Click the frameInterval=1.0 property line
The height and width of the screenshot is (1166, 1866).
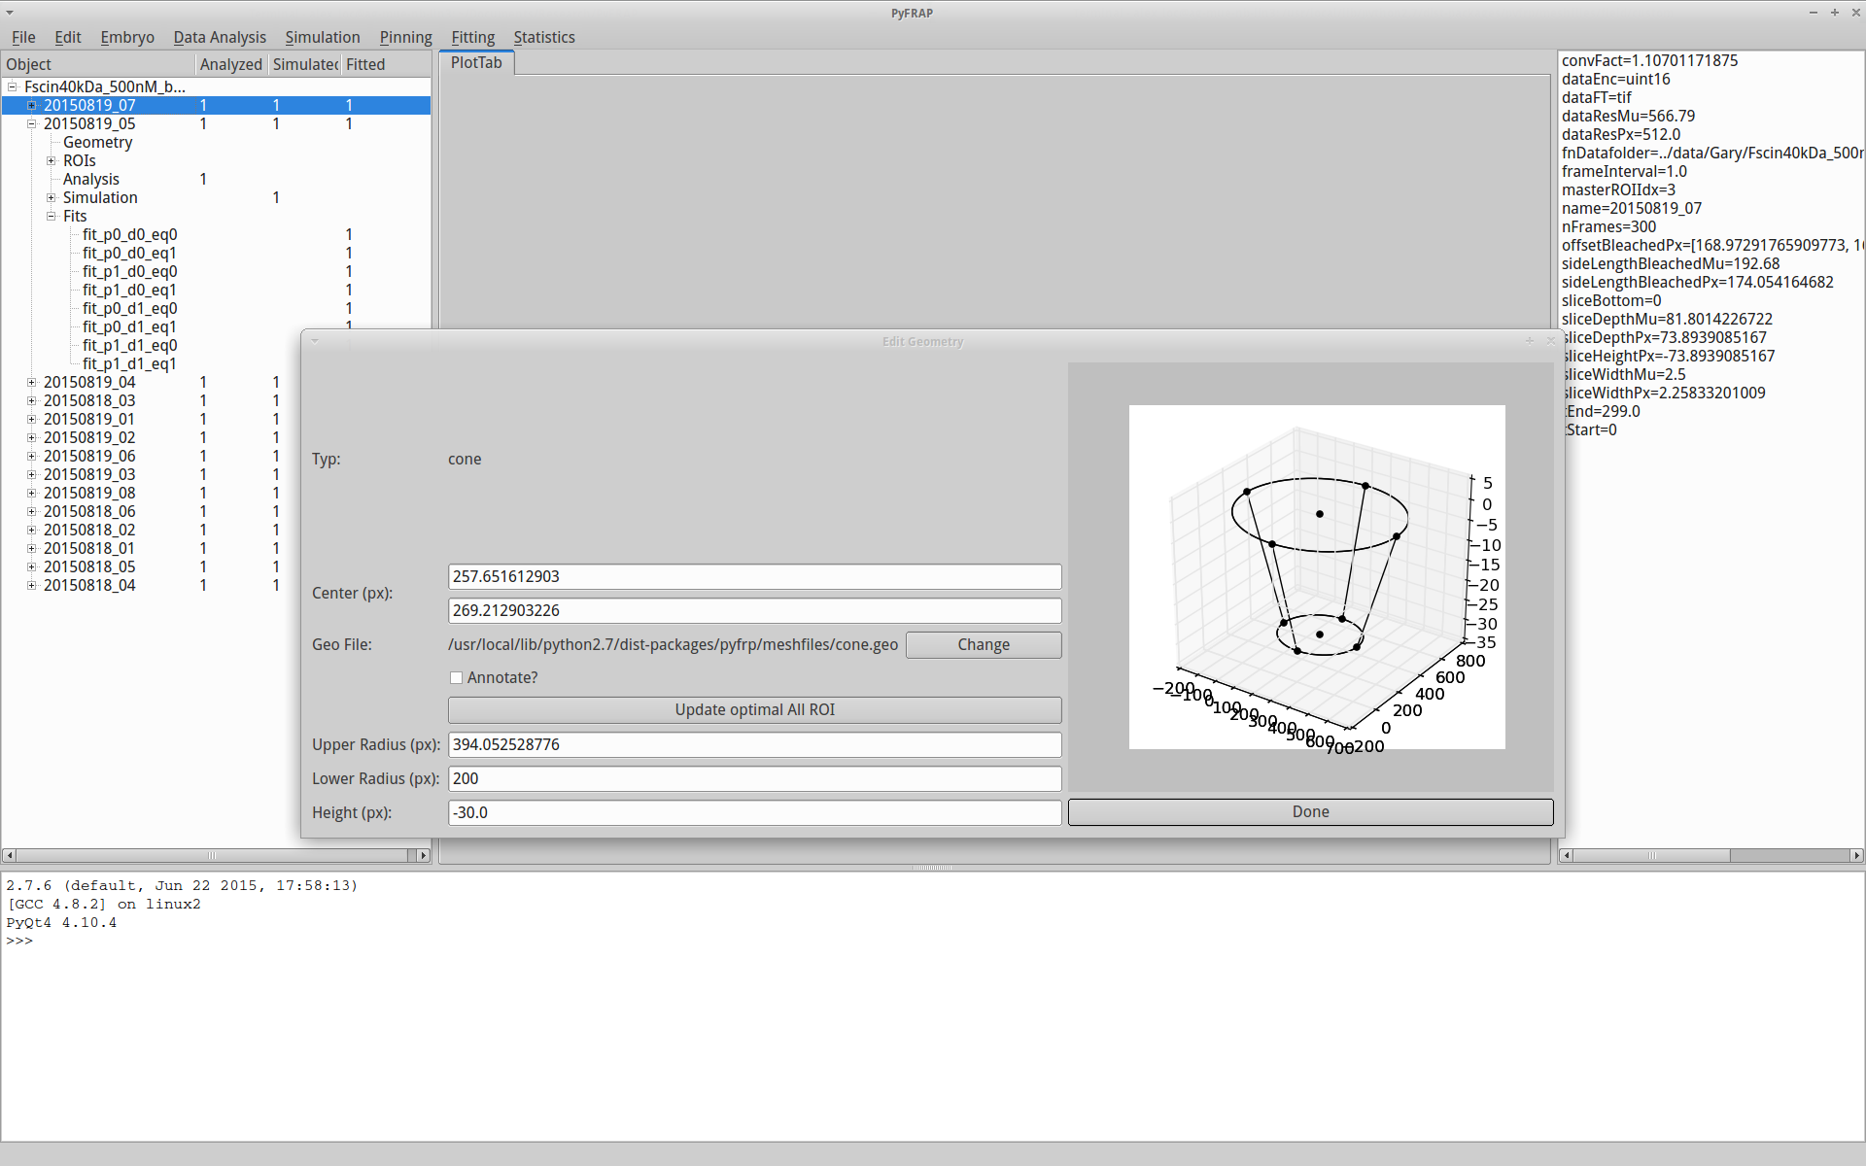coord(1624,171)
